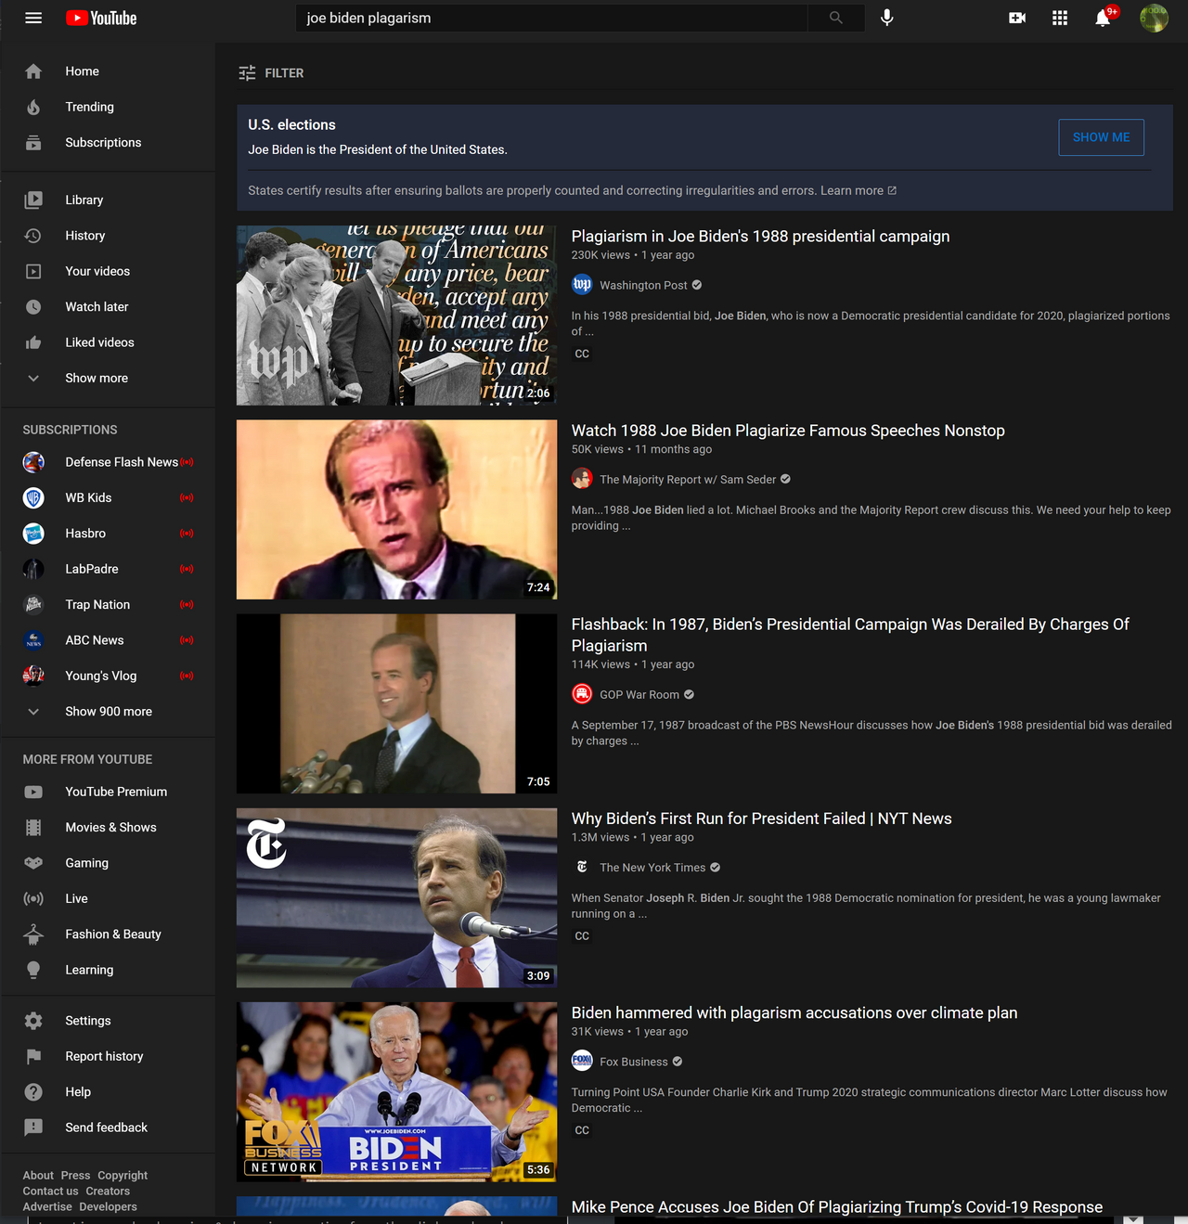Go to Home in sidebar
Viewport: 1188px width, 1224px height.
coord(108,71)
